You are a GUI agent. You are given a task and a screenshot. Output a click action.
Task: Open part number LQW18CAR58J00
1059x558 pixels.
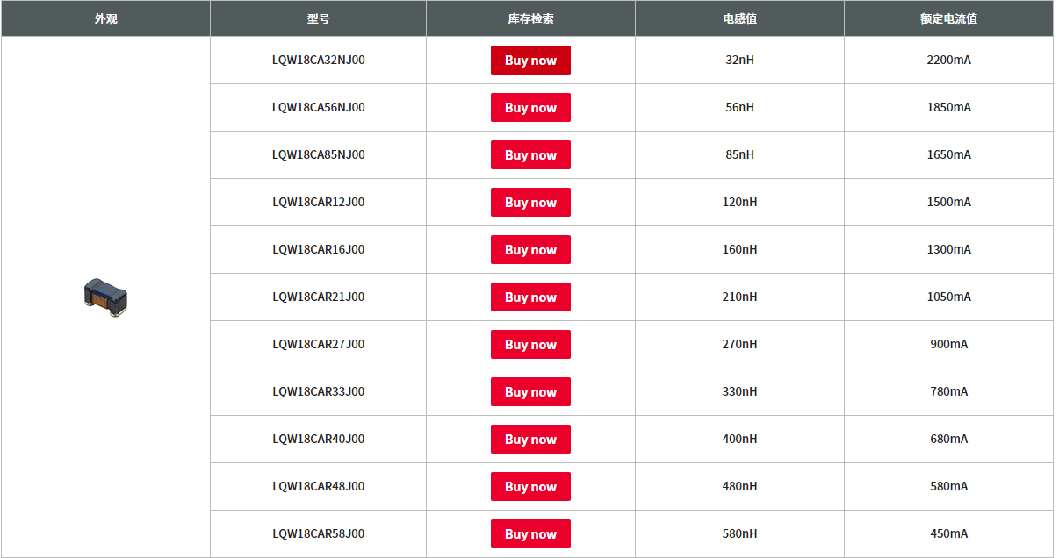[318, 534]
